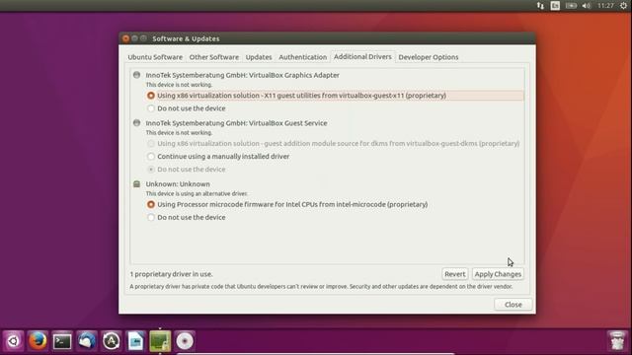632x355 pixels.
Task: Click the Software & Updates dock icon
Action: 160,341
